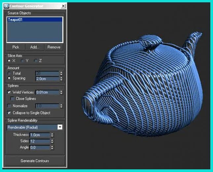213x172 pixels.
Task: Select the X slice axis
Action: tap(9, 61)
